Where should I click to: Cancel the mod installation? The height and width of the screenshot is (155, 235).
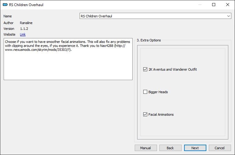coord(220,148)
